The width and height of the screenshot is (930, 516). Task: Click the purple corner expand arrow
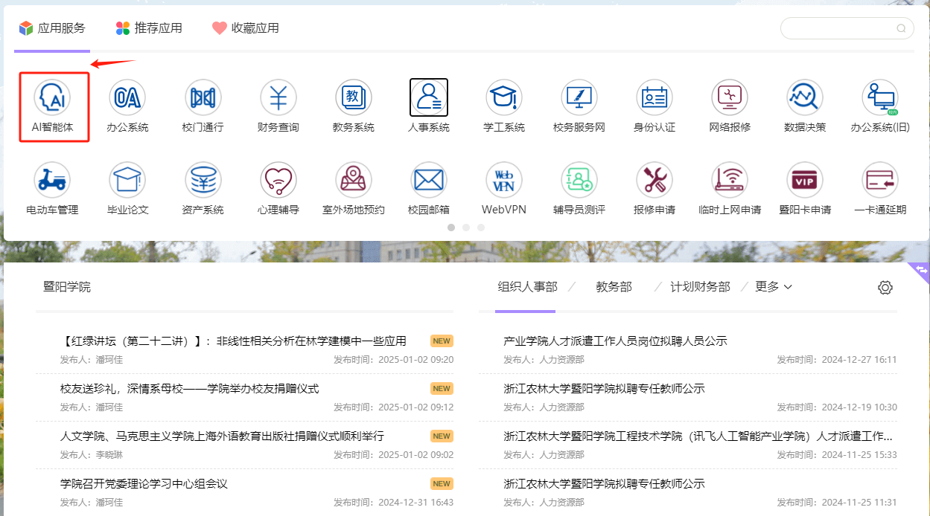(x=921, y=270)
